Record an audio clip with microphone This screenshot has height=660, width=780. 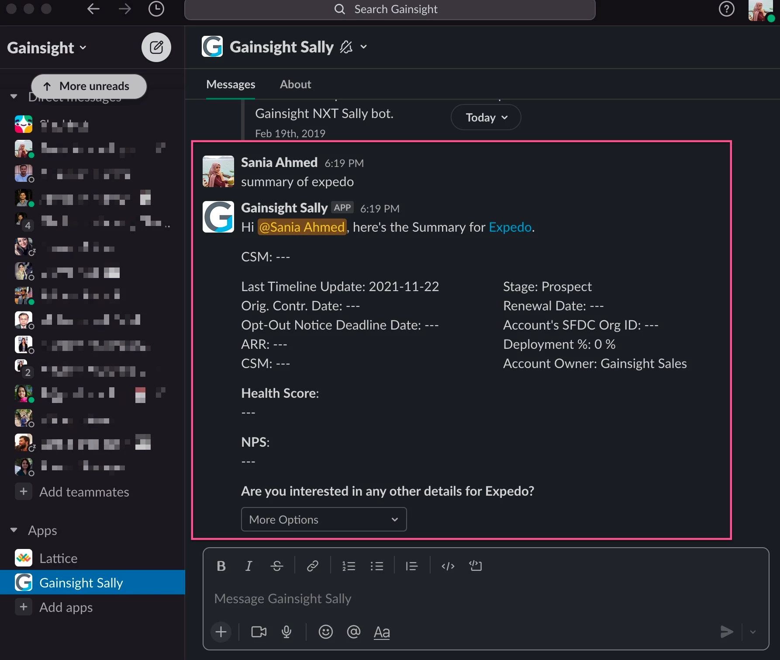(x=286, y=632)
